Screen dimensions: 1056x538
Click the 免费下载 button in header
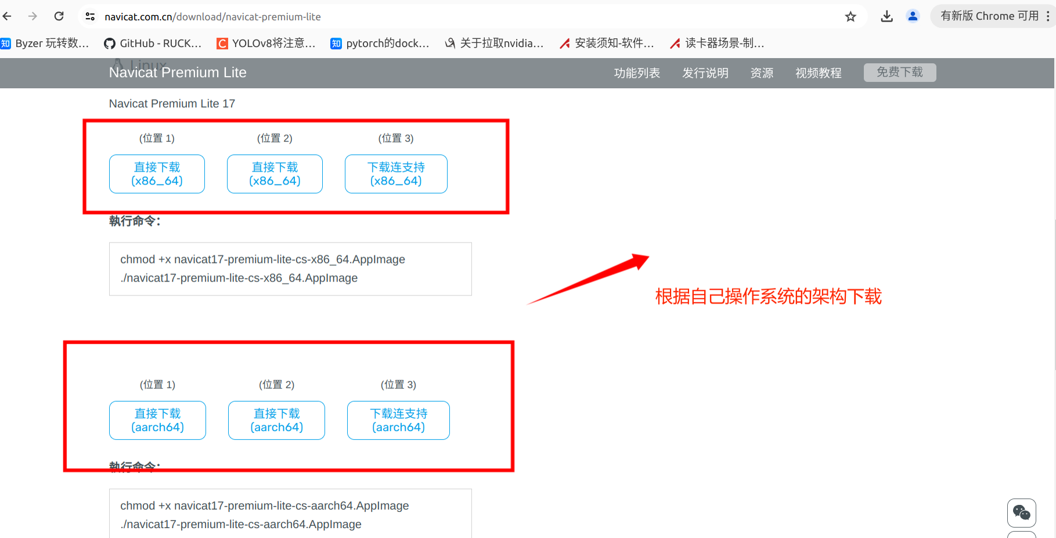(x=900, y=73)
